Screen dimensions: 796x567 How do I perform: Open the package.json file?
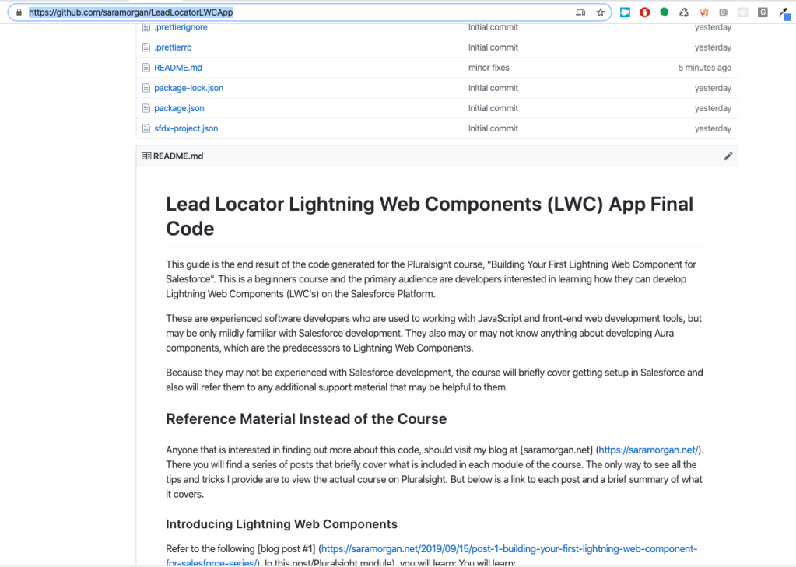179,108
